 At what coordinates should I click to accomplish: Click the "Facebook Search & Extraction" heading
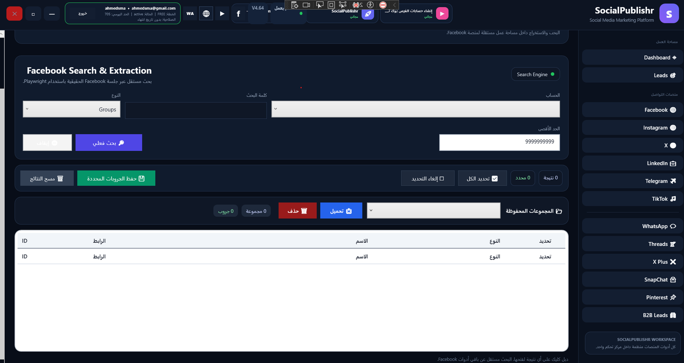[89, 70]
